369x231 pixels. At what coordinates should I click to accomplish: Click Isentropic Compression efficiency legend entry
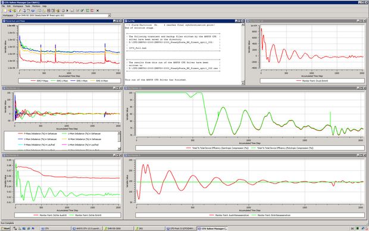tap(217, 148)
